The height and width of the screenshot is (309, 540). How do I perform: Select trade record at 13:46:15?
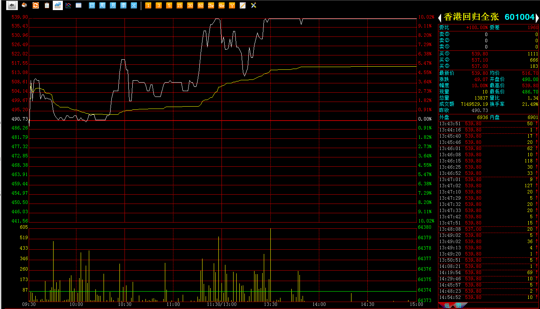(x=489, y=161)
